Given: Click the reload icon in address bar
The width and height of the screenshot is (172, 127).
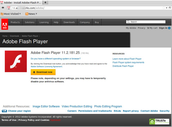Looking at the screenshot, I should tap(170, 8).
